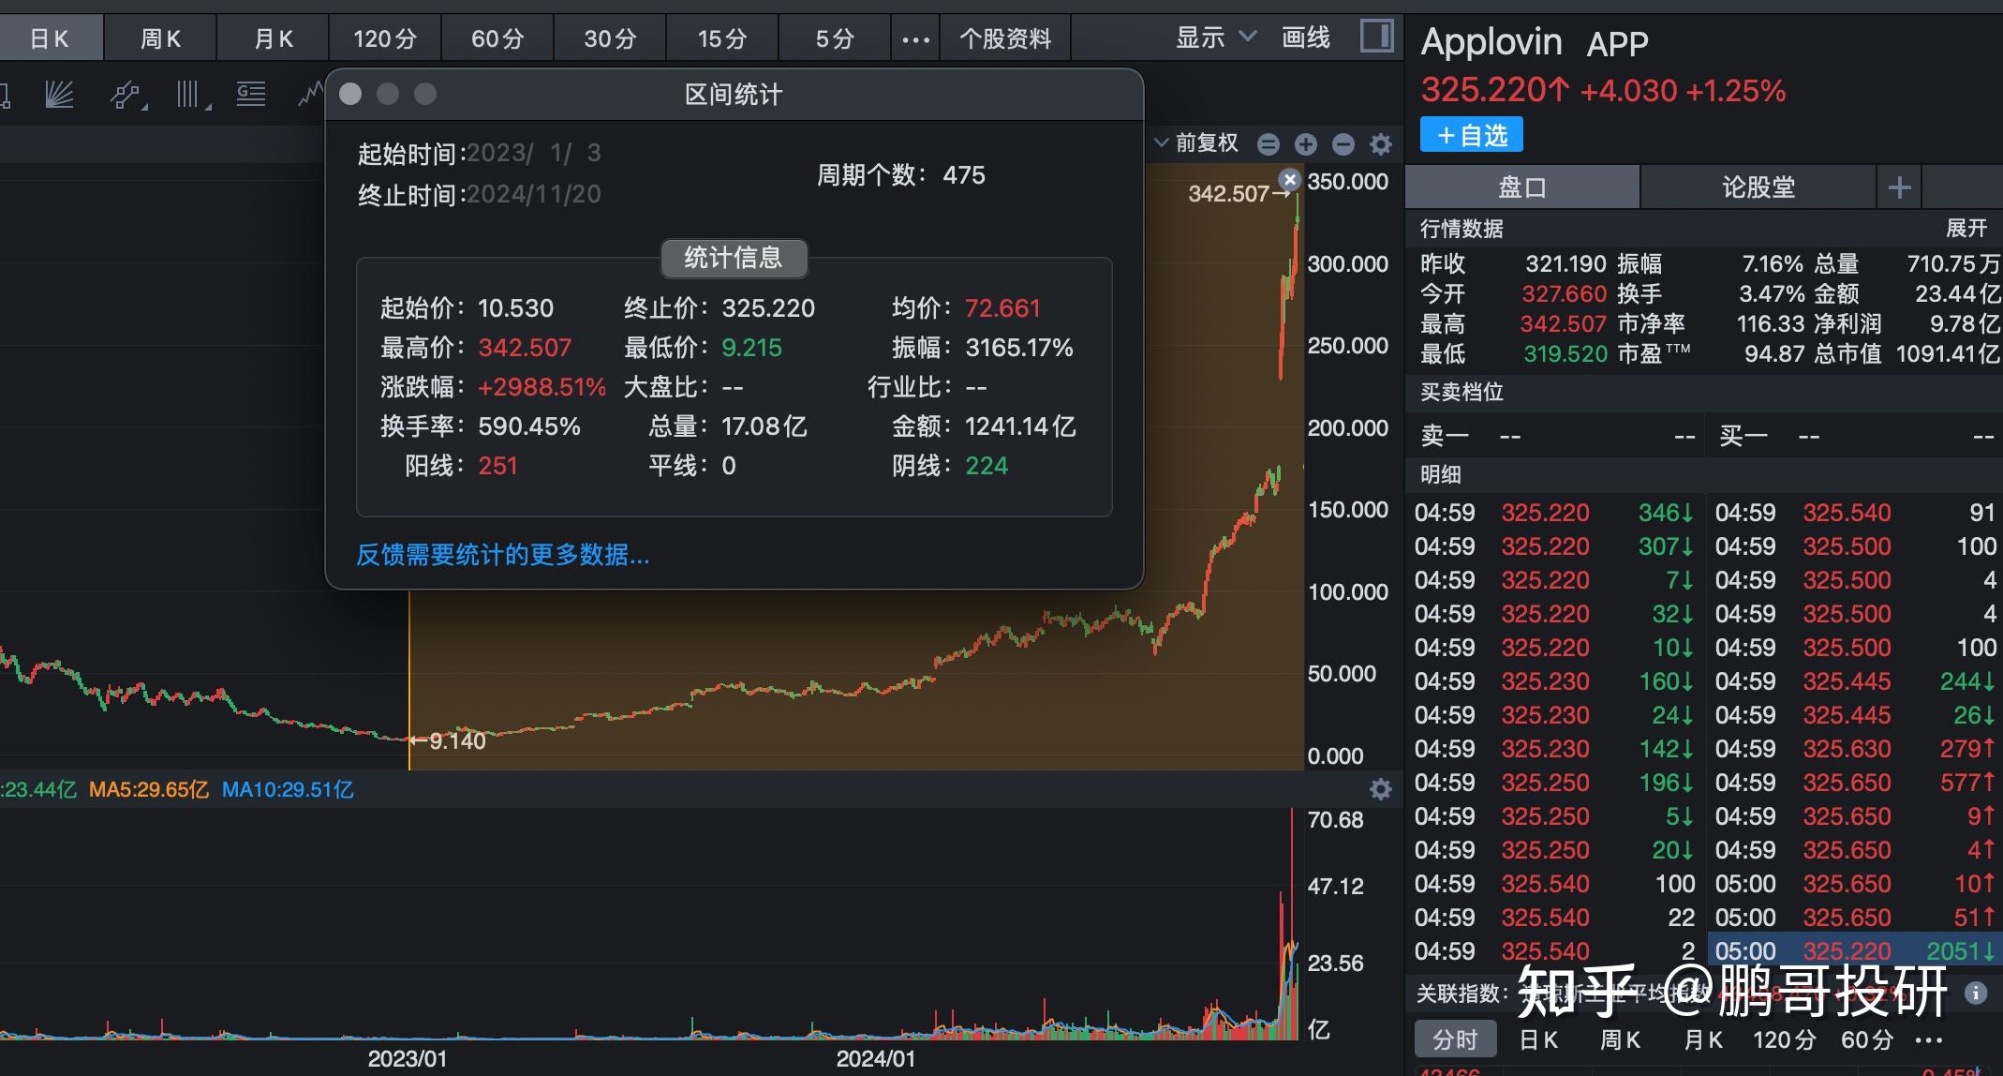The image size is (2003, 1076).
Task: Click the highest price value 342.507 in dialog
Action: pos(525,348)
